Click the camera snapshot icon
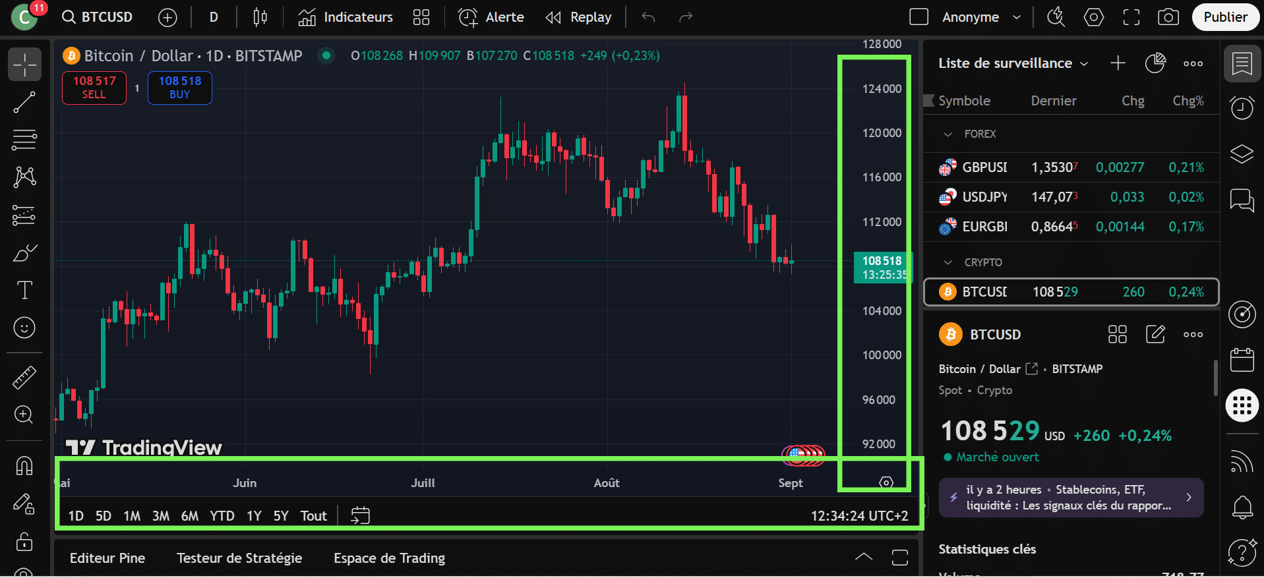Image resolution: width=1264 pixels, height=578 pixels. (x=1168, y=17)
